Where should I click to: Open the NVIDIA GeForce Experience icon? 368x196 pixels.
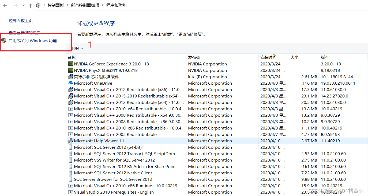70,64
